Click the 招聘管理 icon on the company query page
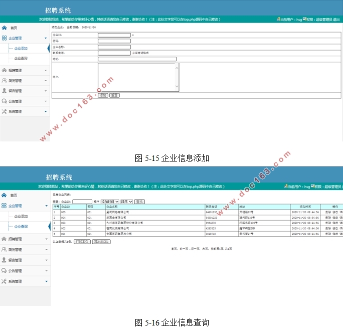Image resolution: width=343 pixels, height=329 pixels. click(4, 239)
